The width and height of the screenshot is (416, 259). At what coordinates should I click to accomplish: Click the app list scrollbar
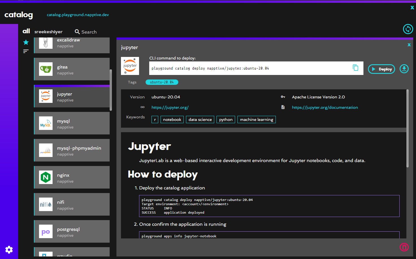[x=111, y=90]
